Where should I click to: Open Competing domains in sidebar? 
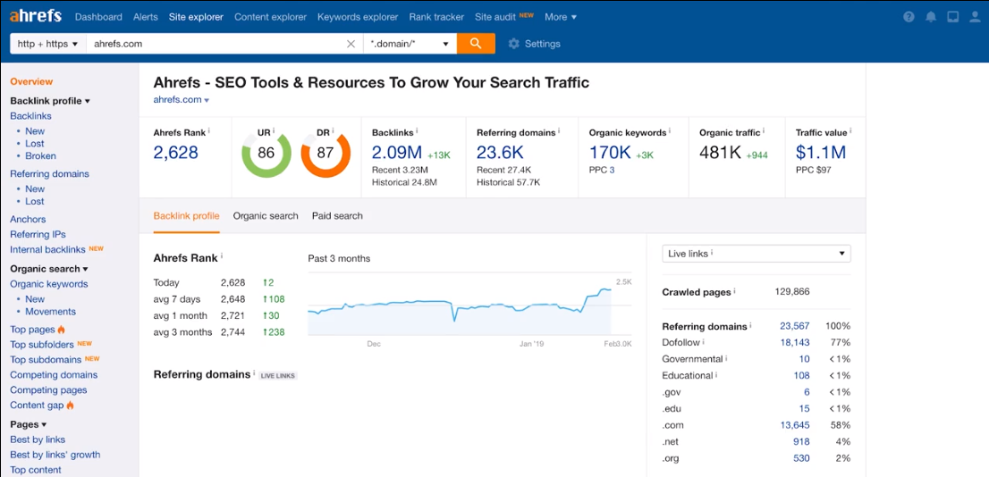(54, 374)
